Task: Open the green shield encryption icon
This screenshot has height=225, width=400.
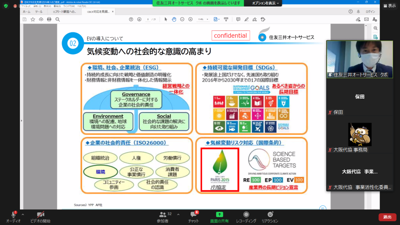Action: (6, 6)
